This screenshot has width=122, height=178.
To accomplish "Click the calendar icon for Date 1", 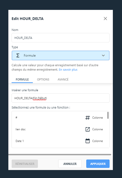I will (87, 141).
